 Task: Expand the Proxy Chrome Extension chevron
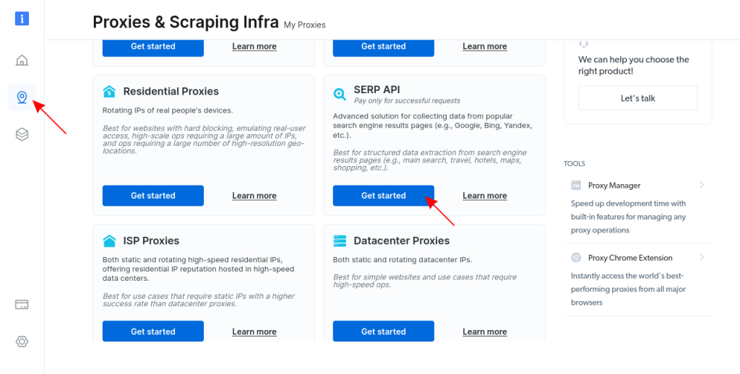(702, 257)
